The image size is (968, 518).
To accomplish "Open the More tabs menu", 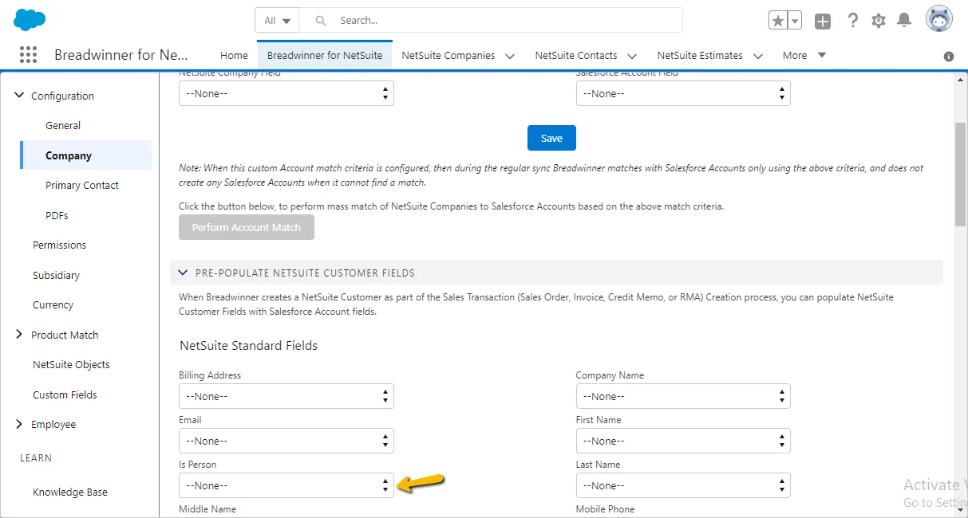I will (804, 55).
